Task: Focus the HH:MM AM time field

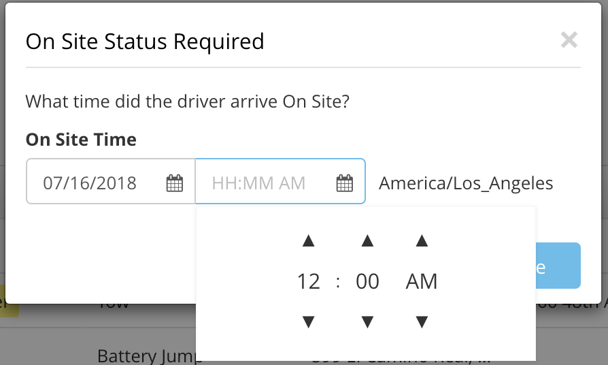Action: (280, 181)
